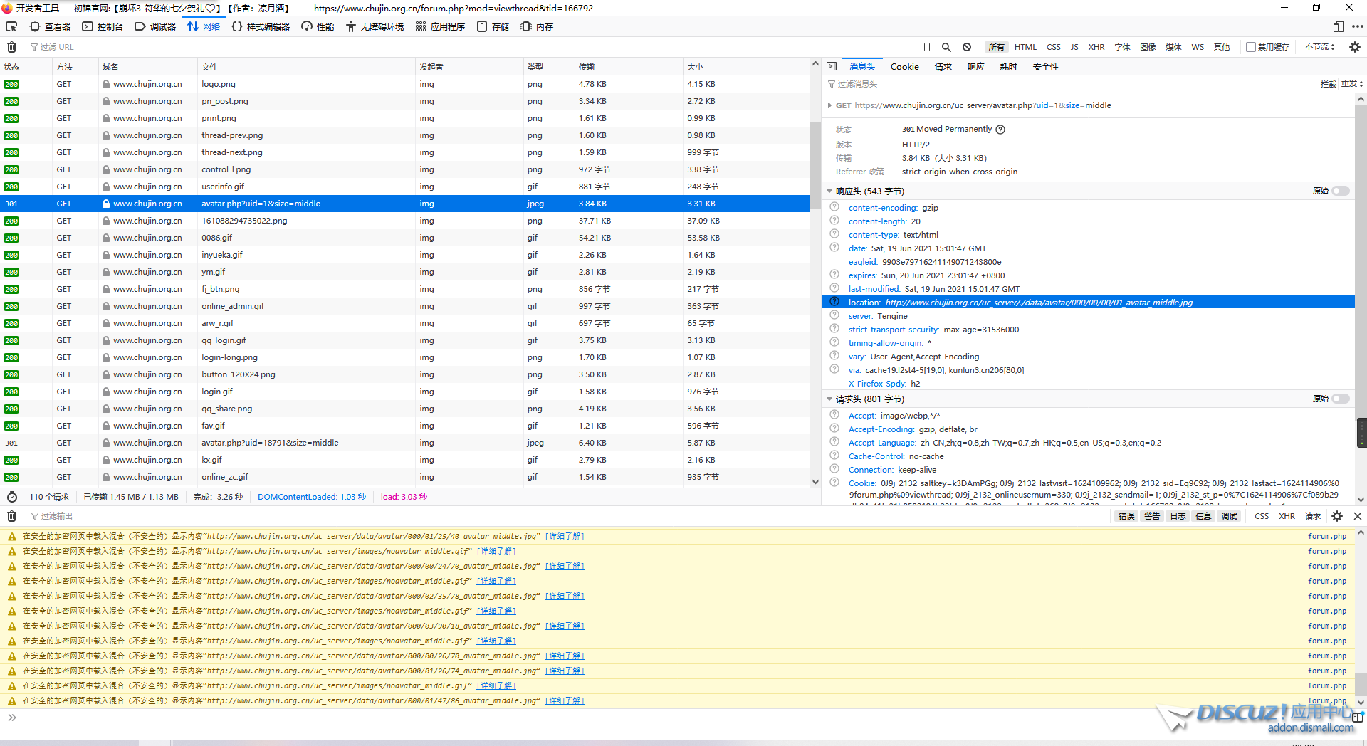Filter requests by images (图像)
This screenshot has width=1367, height=746.
(1148, 47)
